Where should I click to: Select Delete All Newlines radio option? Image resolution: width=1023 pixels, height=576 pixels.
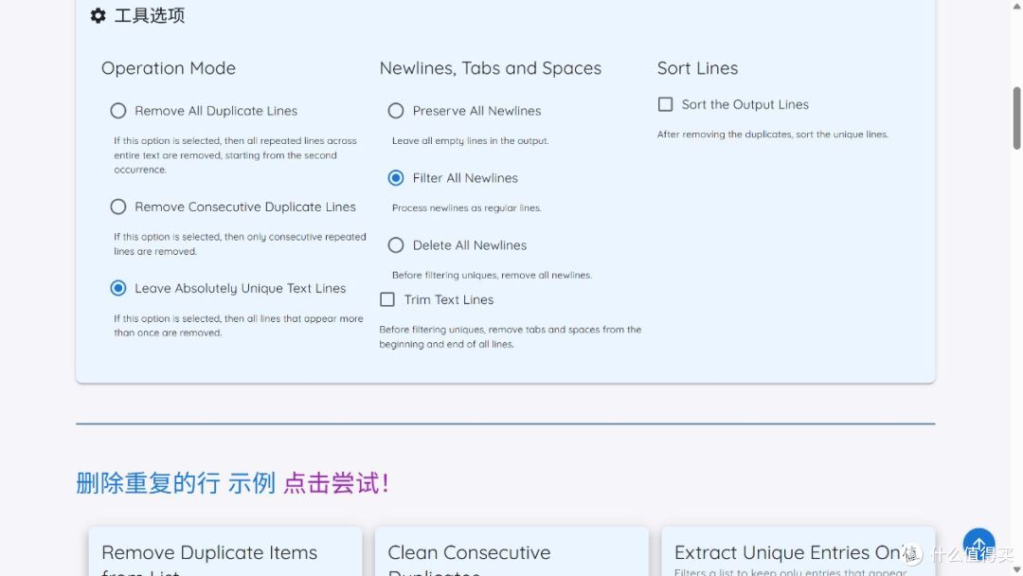click(x=396, y=245)
